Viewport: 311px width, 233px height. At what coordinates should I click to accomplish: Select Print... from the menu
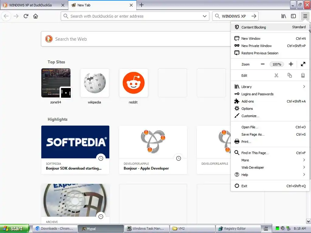[270, 142]
